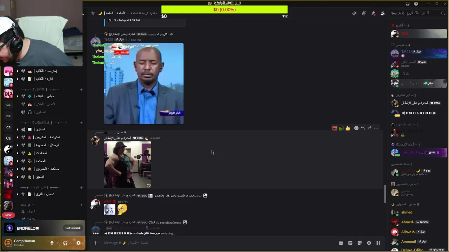Toggle headphones deafen in user panel
This screenshot has height=252, width=449.
pos(65,243)
